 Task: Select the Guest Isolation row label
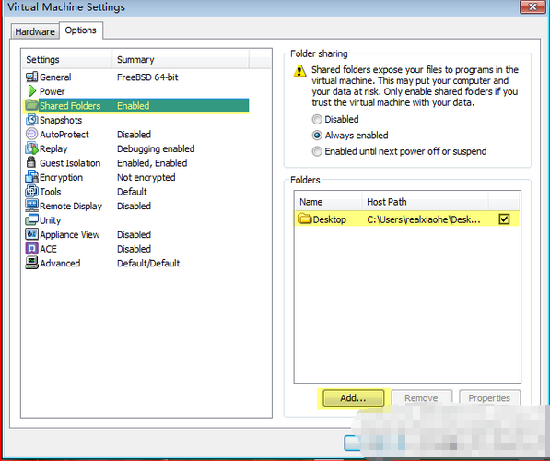pos(70,163)
